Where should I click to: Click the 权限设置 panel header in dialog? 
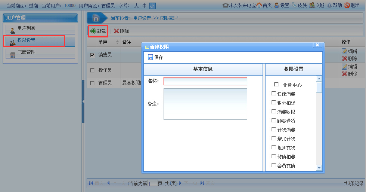tap(294, 69)
